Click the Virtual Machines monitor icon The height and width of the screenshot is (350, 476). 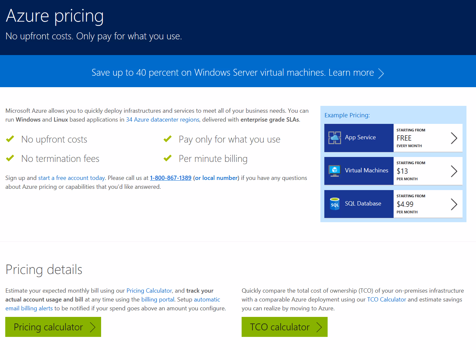pyautogui.click(x=335, y=171)
